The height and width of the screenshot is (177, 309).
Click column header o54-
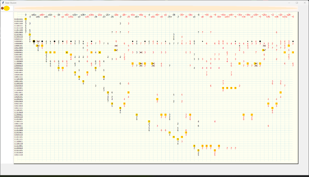[50, 15]
